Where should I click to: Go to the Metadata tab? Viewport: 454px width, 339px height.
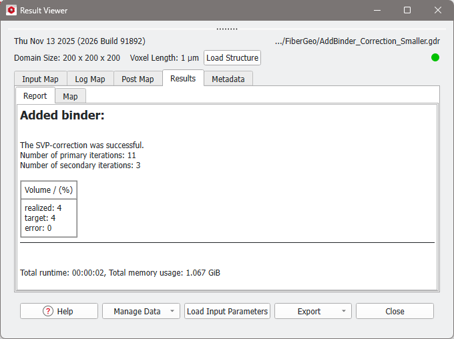pos(228,79)
